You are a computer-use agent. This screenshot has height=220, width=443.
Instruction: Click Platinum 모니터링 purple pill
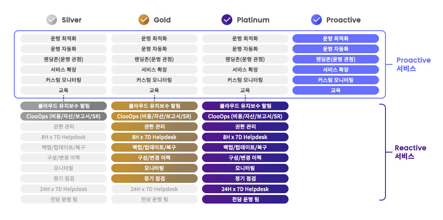(x=245, y=168)
